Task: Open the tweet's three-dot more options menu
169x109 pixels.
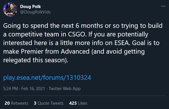Action: (x=163, y=6)
